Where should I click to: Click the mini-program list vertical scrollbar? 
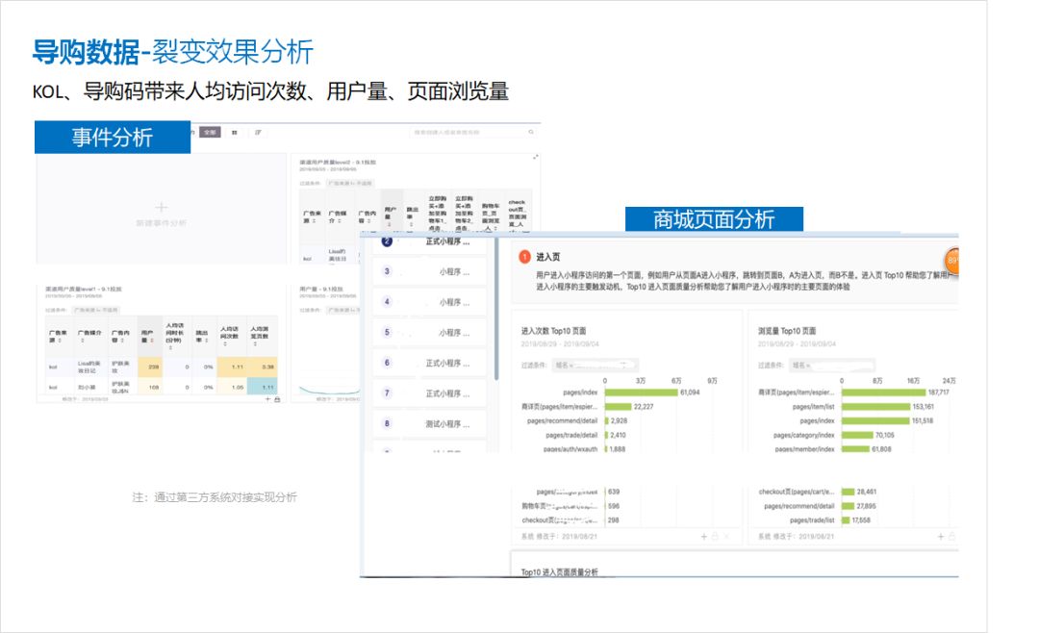pyautogui.click(x=496, y=308)
